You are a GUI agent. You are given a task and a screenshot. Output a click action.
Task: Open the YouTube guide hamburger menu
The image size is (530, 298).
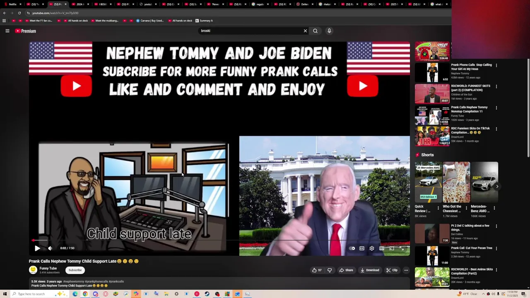[7, 31]
